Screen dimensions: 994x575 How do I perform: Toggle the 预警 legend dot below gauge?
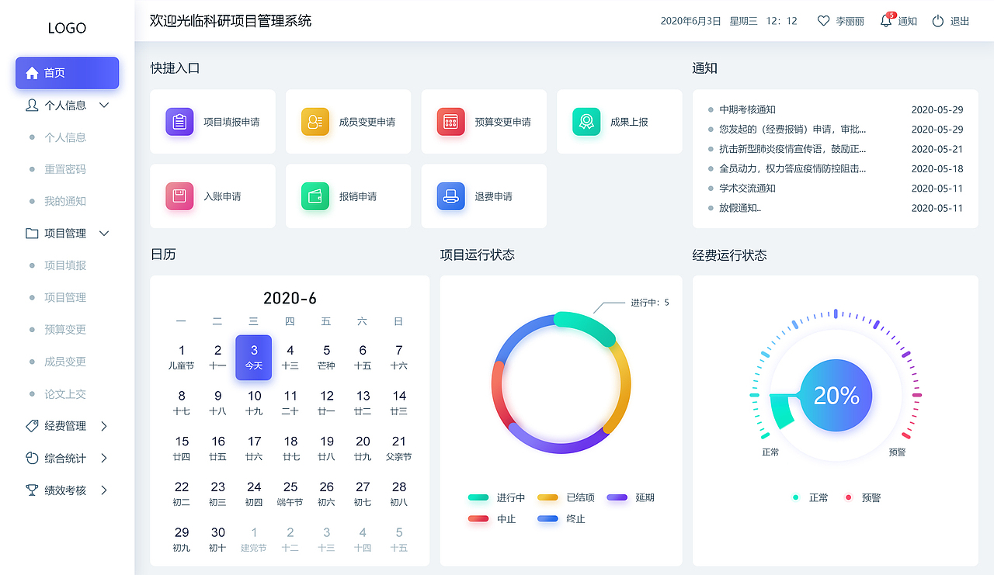tap(848, 497)
